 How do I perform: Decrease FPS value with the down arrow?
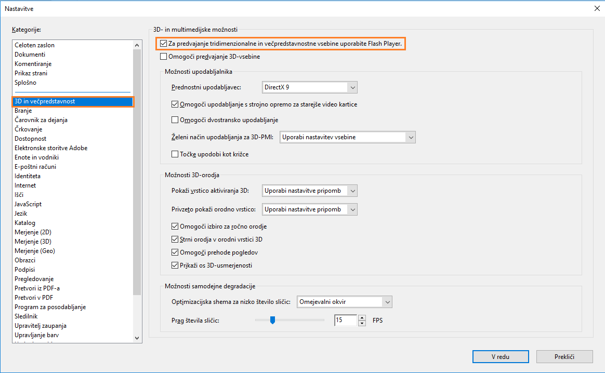click(362, 323)
